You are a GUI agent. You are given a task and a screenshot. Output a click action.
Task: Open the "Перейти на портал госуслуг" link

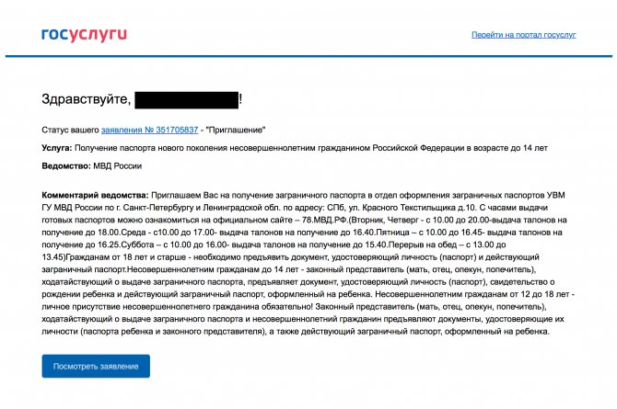tap(523, 35)
